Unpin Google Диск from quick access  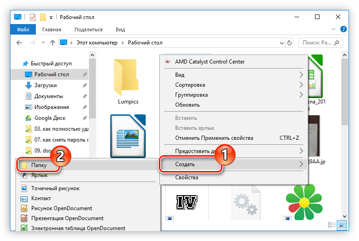85,118
